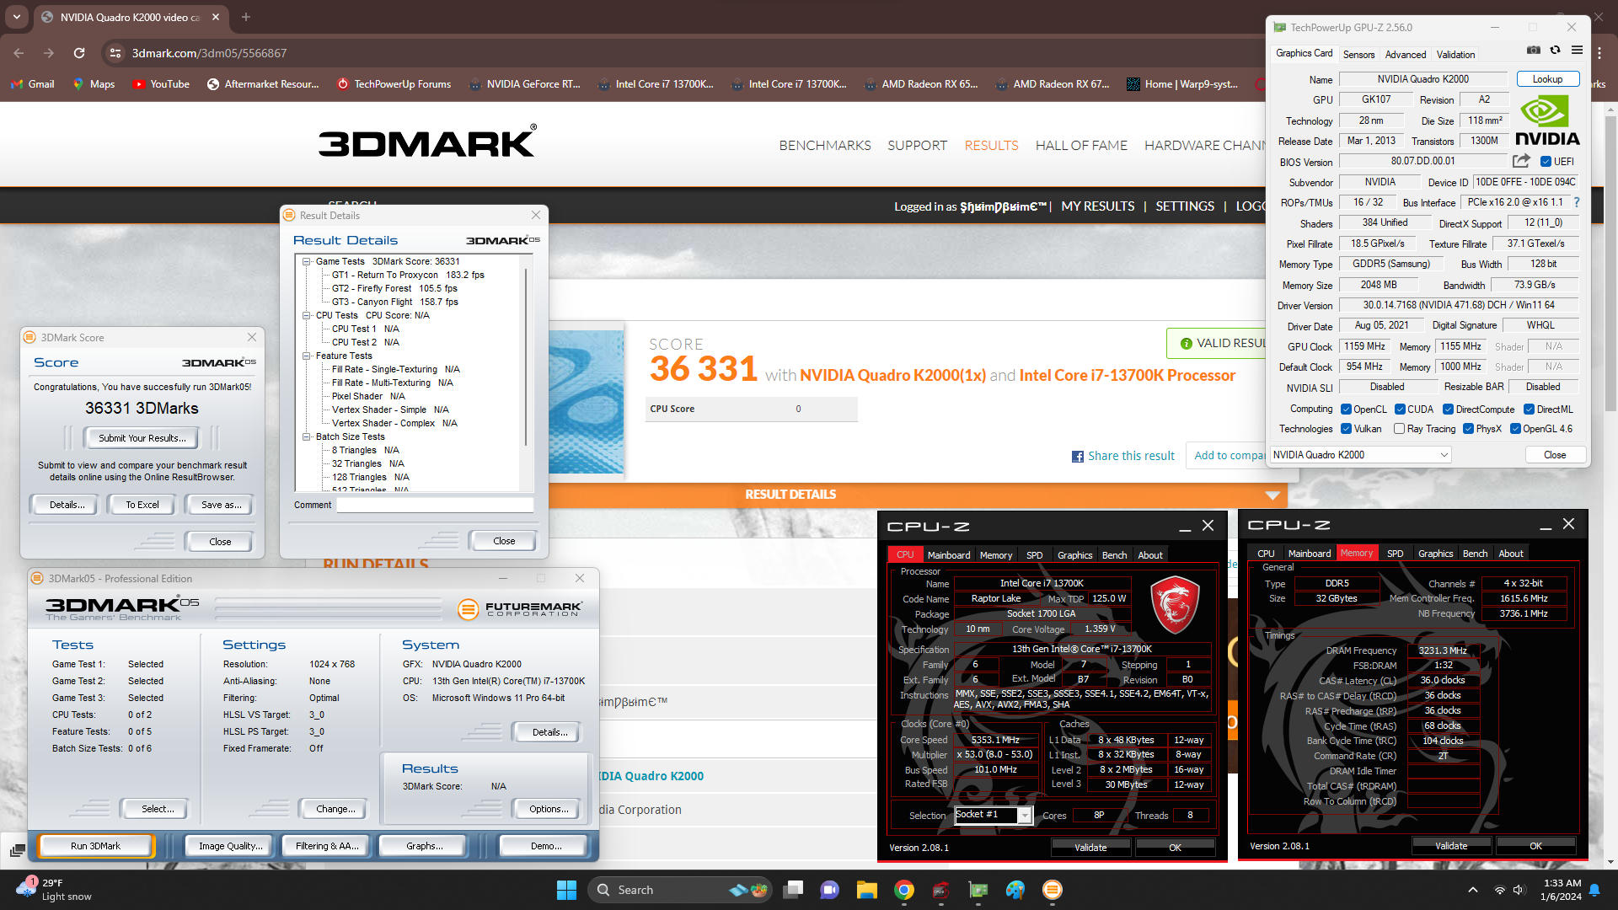Click the MY RESULTS link

1097,206
